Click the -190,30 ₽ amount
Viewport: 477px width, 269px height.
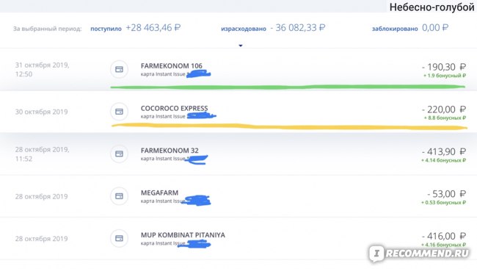444,67
